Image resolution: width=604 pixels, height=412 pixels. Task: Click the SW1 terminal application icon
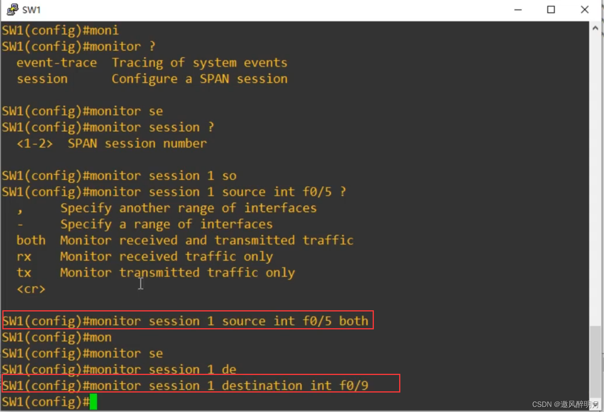[x=12, y=9]
